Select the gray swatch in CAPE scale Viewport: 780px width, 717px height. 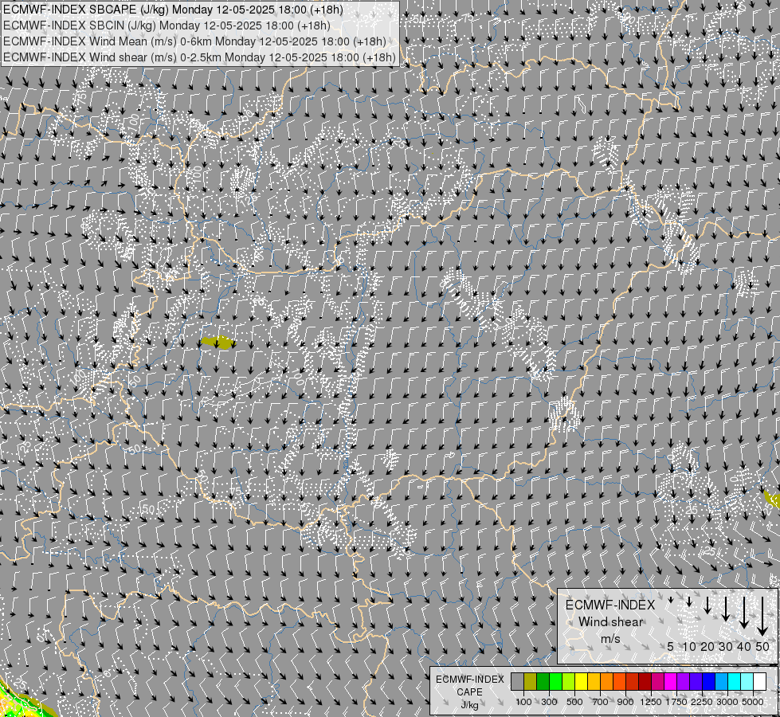coord(517,681)
